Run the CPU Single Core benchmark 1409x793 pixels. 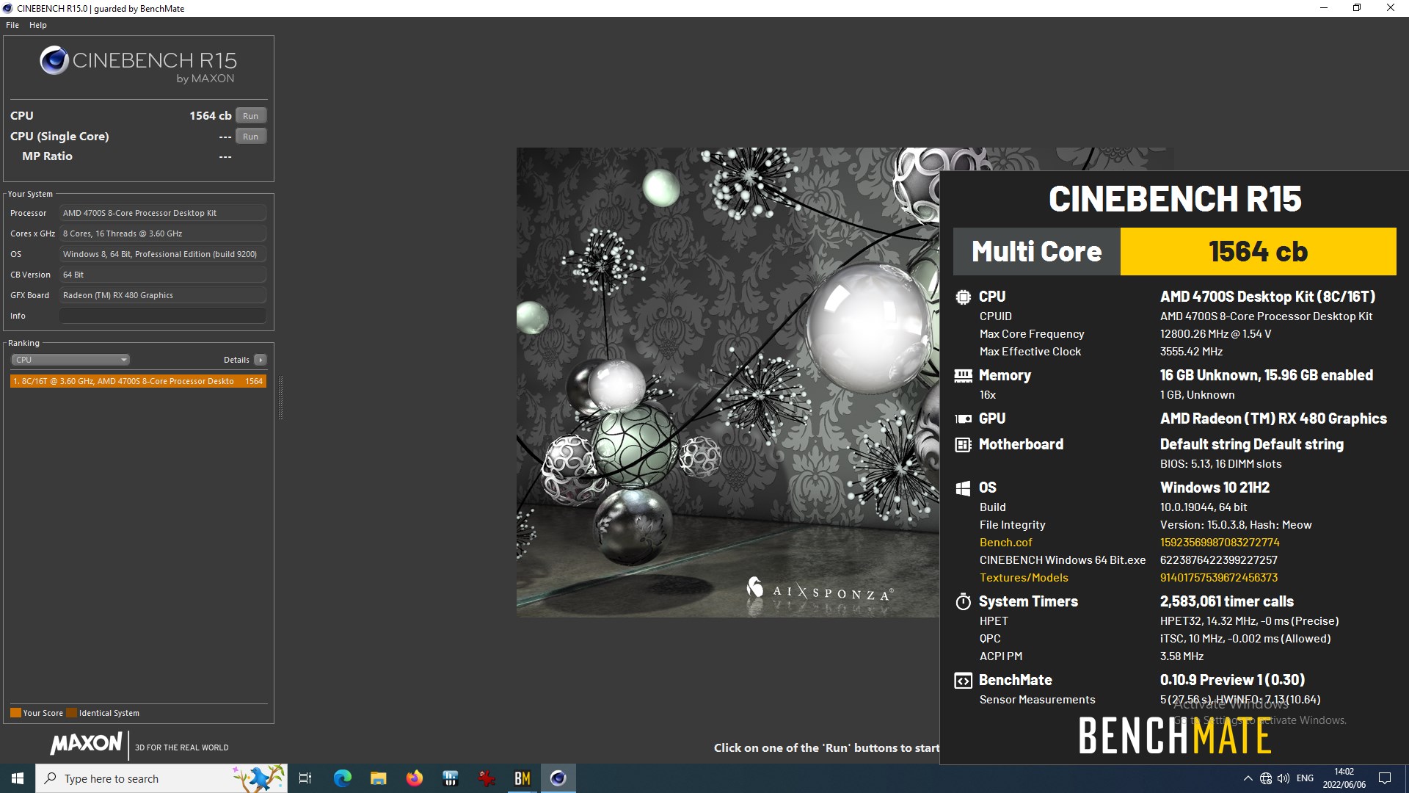click(x=251, y=137)
